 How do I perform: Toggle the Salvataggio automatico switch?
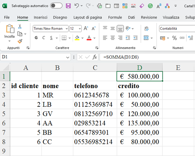(56, 6)
